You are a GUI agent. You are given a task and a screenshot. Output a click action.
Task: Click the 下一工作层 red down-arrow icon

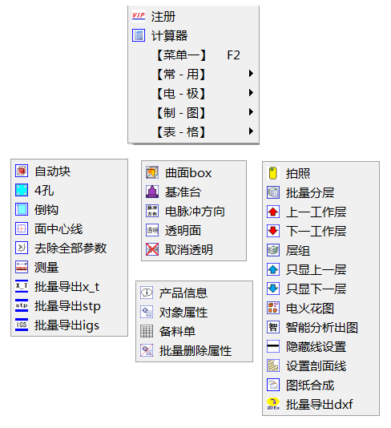(273, 231)
